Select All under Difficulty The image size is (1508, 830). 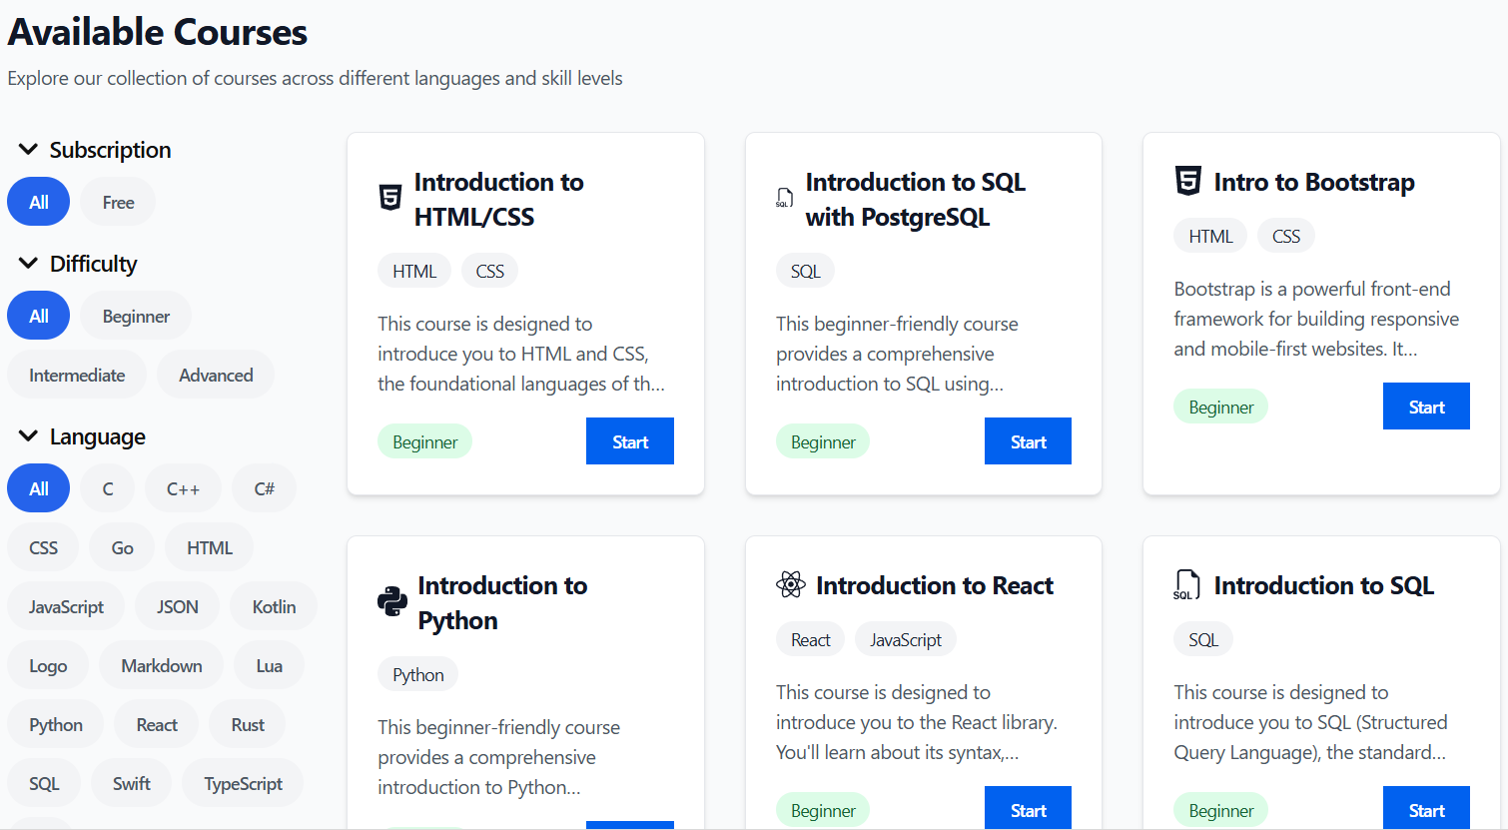[38, 316]
